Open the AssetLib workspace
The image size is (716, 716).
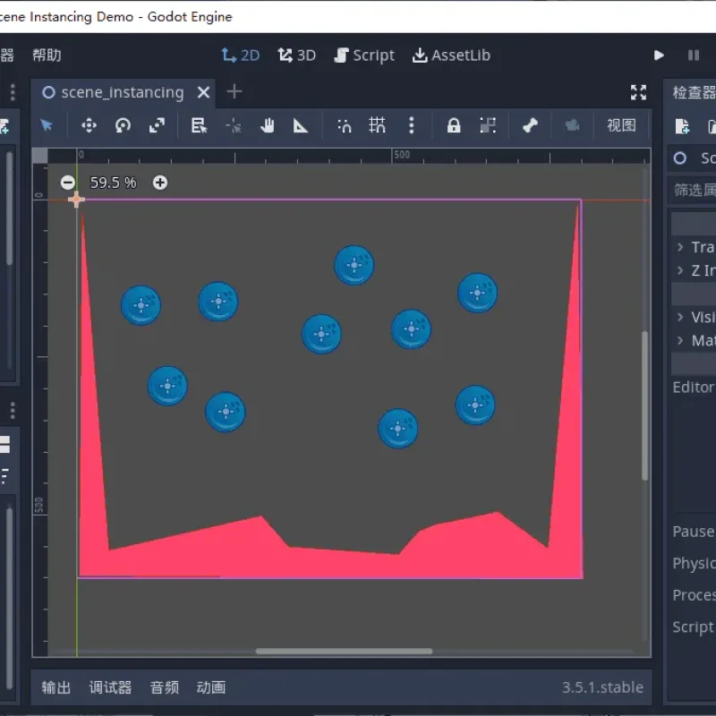click(451, 55)
